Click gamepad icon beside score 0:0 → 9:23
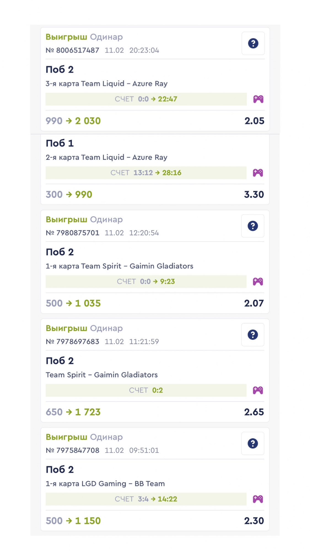310x551 pixels. 258,282
